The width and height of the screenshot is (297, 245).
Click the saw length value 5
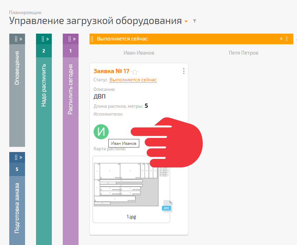(146, 106)
